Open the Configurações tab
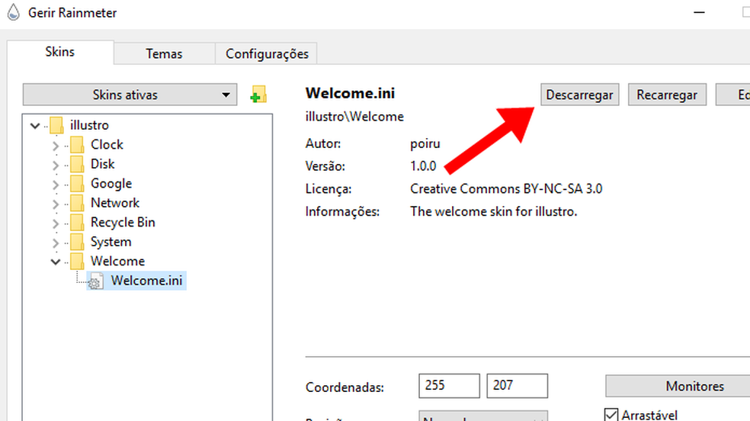The height and width of the screenshot is (421, 750). tap(267, 53)
